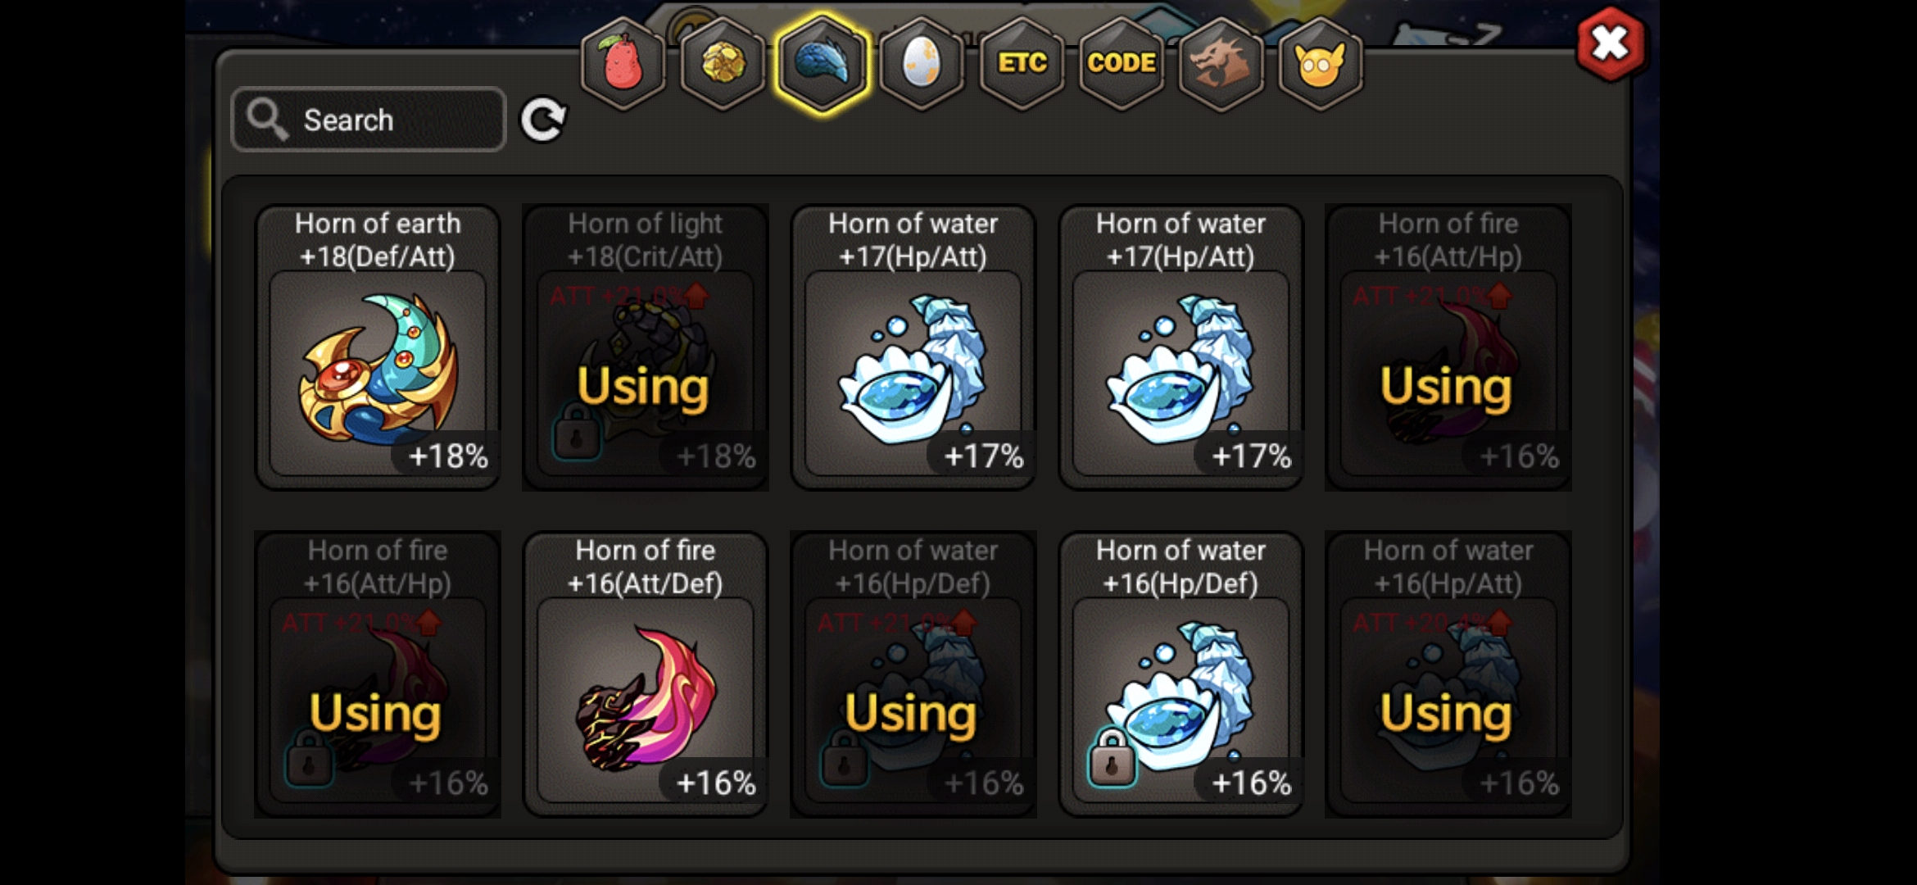Click the refresh arrow next to Search
This screenshot has width=1917, height=885.
coord(543,120)
